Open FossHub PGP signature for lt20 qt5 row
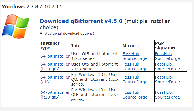Viewport: 194px width, 111px height. tap(163, 64)
